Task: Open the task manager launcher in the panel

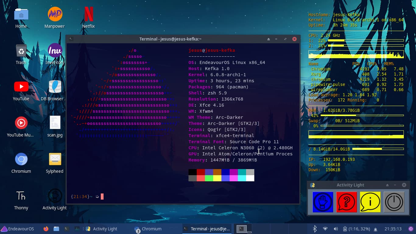Action: pyautogui.click(x=77, y=229)
